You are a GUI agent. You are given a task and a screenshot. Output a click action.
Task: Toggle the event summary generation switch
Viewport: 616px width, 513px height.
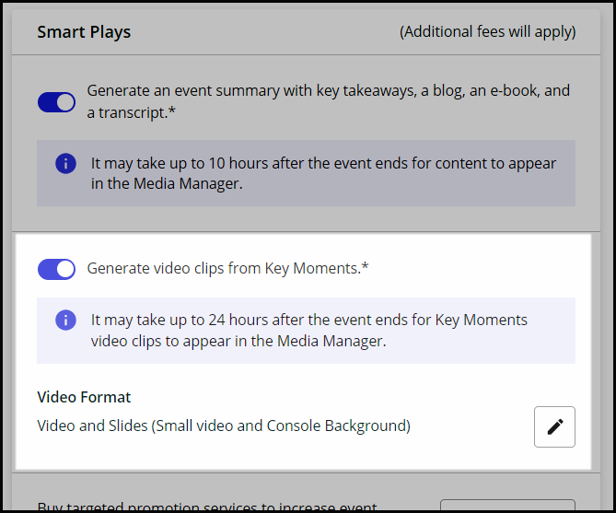click(56, 102)
